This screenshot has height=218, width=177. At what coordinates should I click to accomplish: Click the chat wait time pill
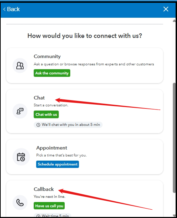pyautogui.click(x=68, y=125)
